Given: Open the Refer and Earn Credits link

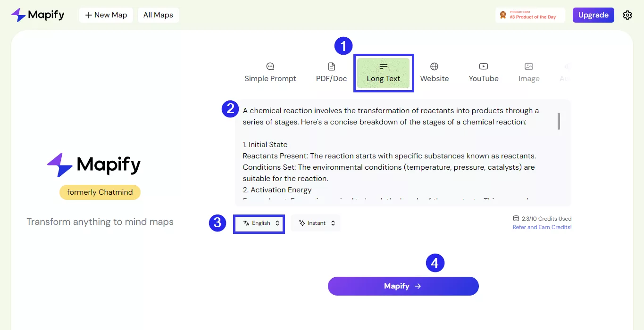Looking at the screenshot, I should click(x=542, y=227).
